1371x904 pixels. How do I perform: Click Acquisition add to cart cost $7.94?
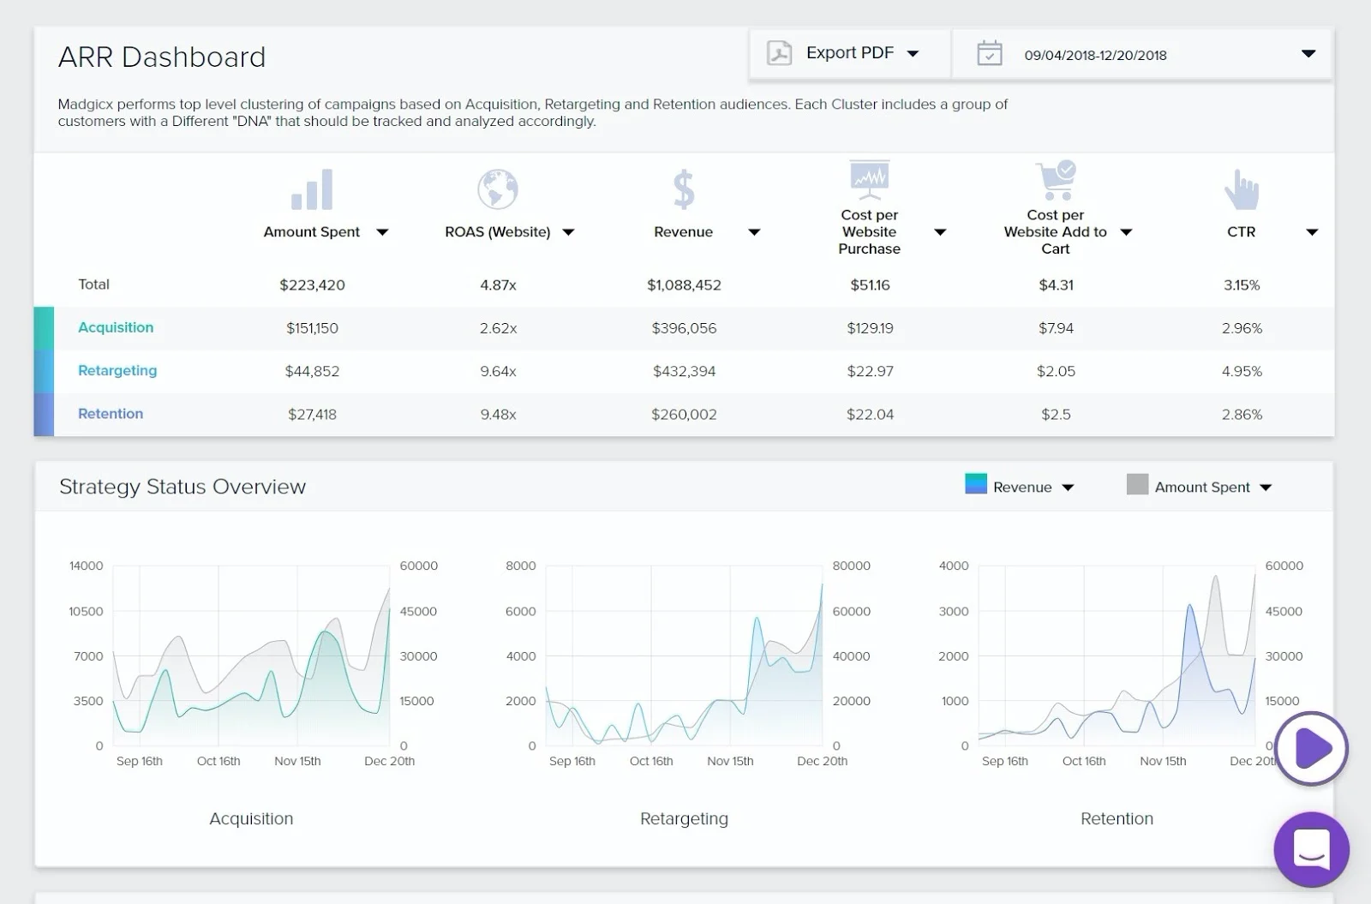tap(1056, 328)
